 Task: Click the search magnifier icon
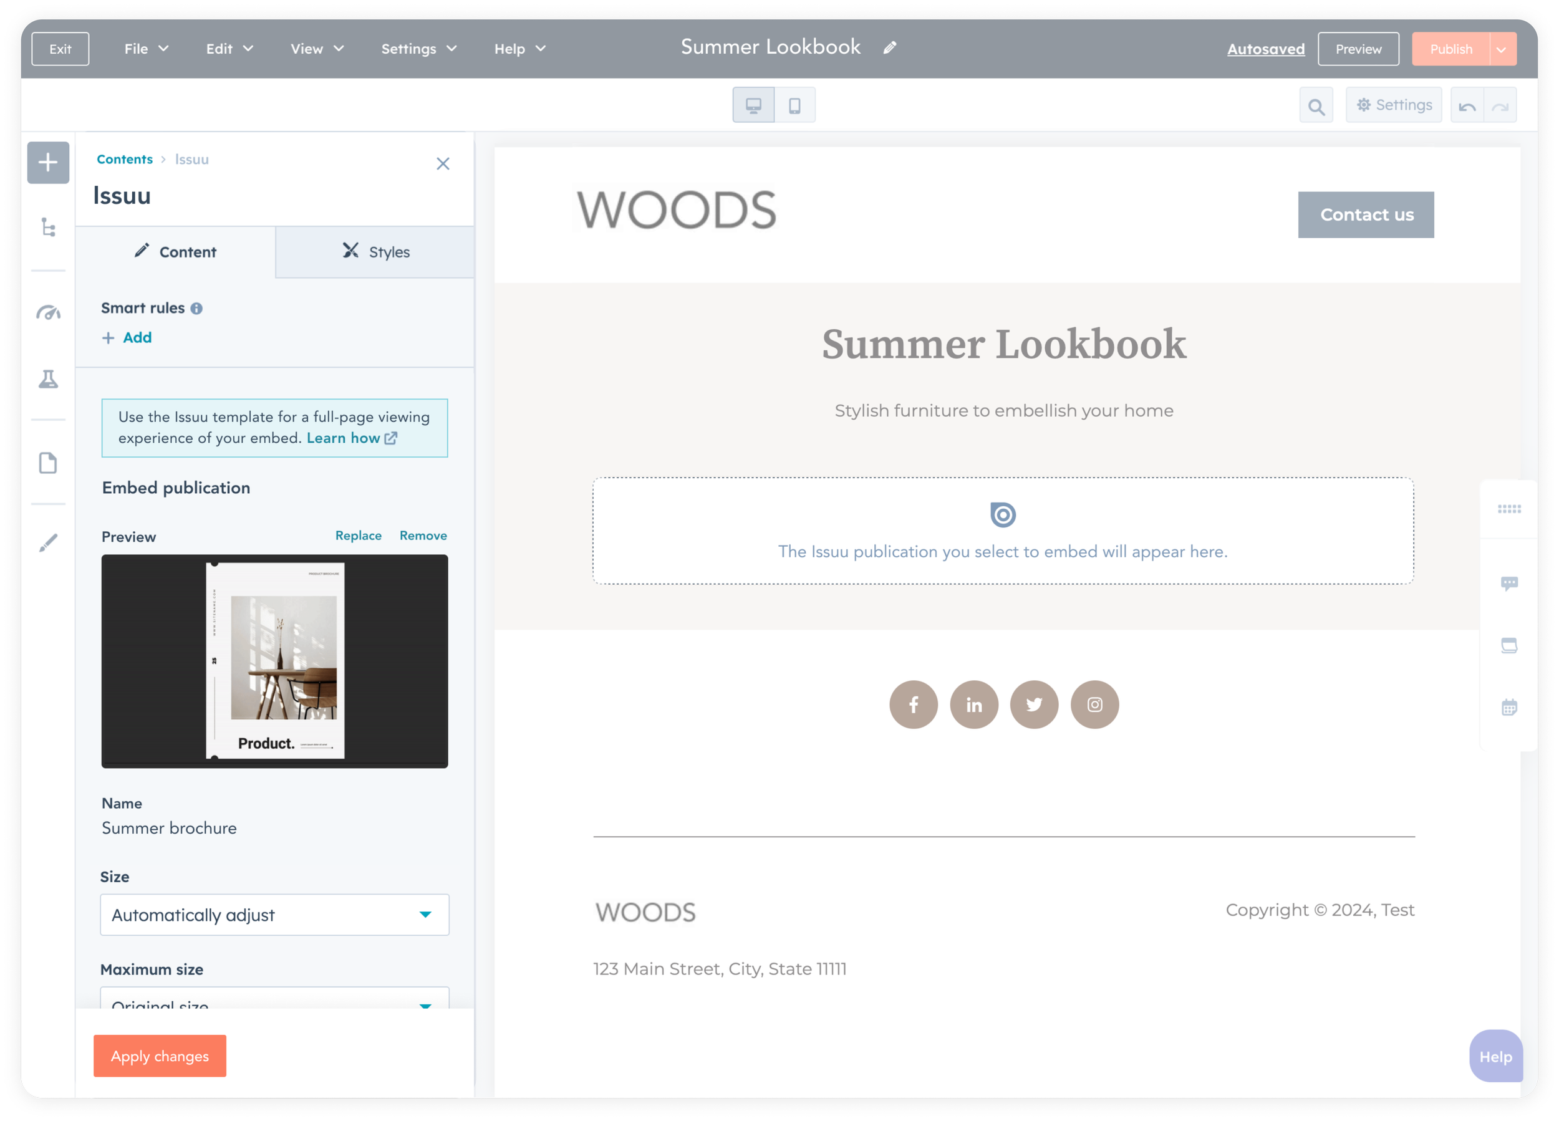(1316, 106)
